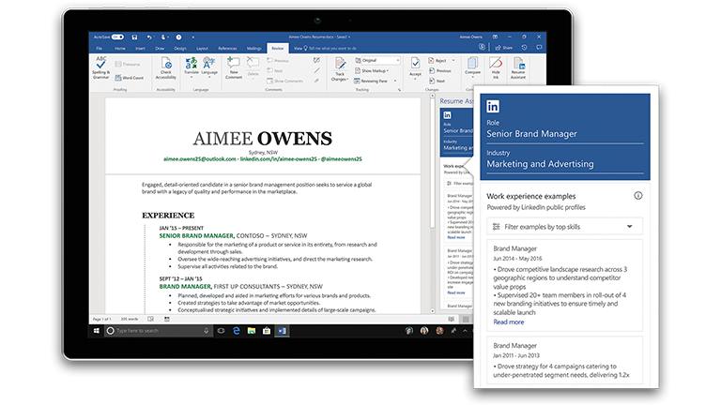Open the Translate tool
The width and height of the screenshot is (721, 405).
[192, 67]
